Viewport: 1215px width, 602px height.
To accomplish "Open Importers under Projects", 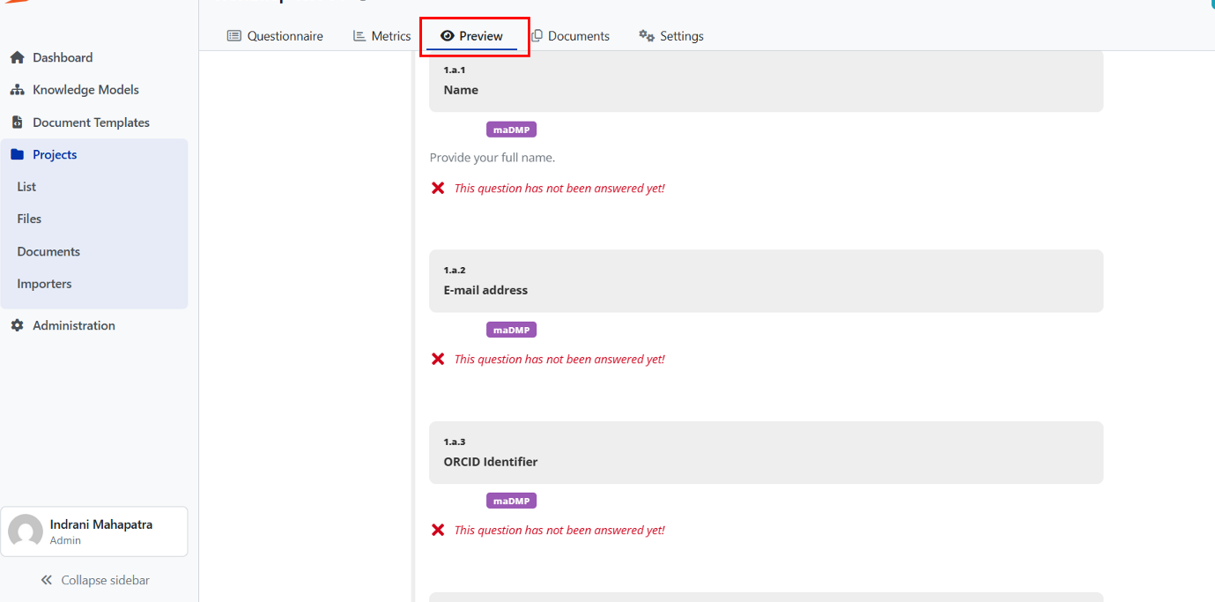I will (44, 284).
